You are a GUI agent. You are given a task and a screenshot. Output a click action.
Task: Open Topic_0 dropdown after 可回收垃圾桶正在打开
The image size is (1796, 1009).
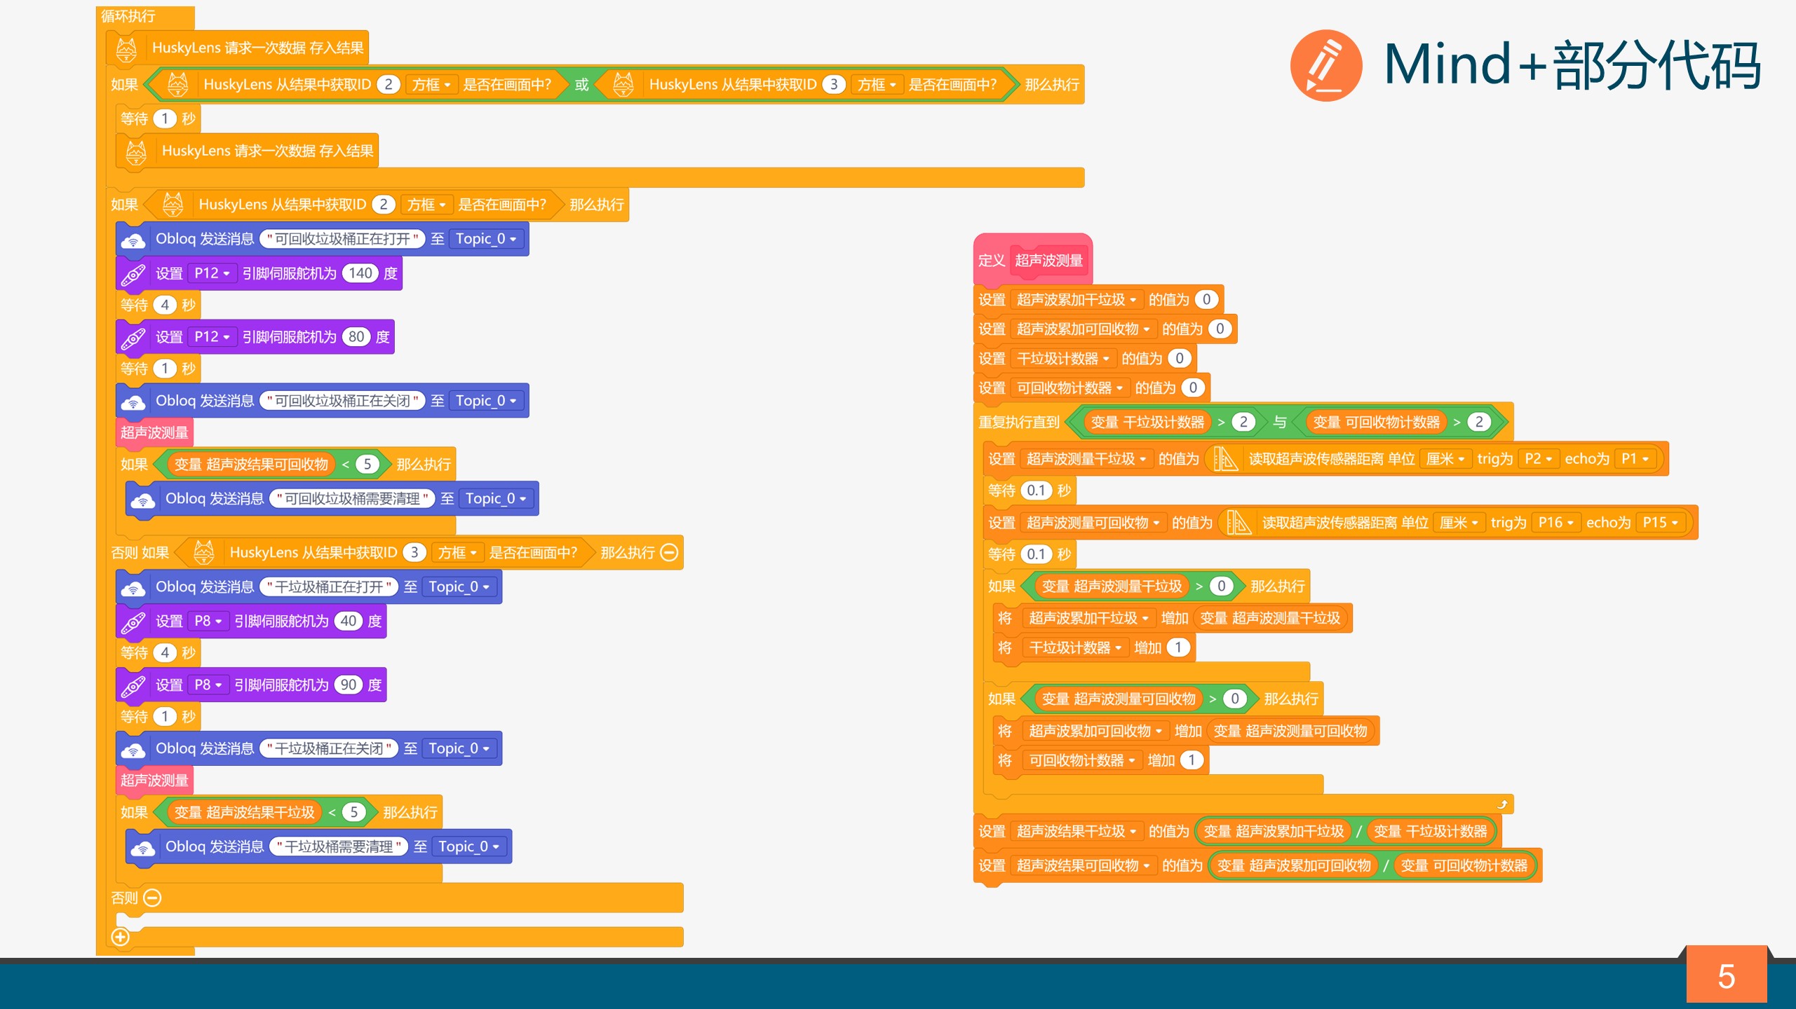point(487,240)
